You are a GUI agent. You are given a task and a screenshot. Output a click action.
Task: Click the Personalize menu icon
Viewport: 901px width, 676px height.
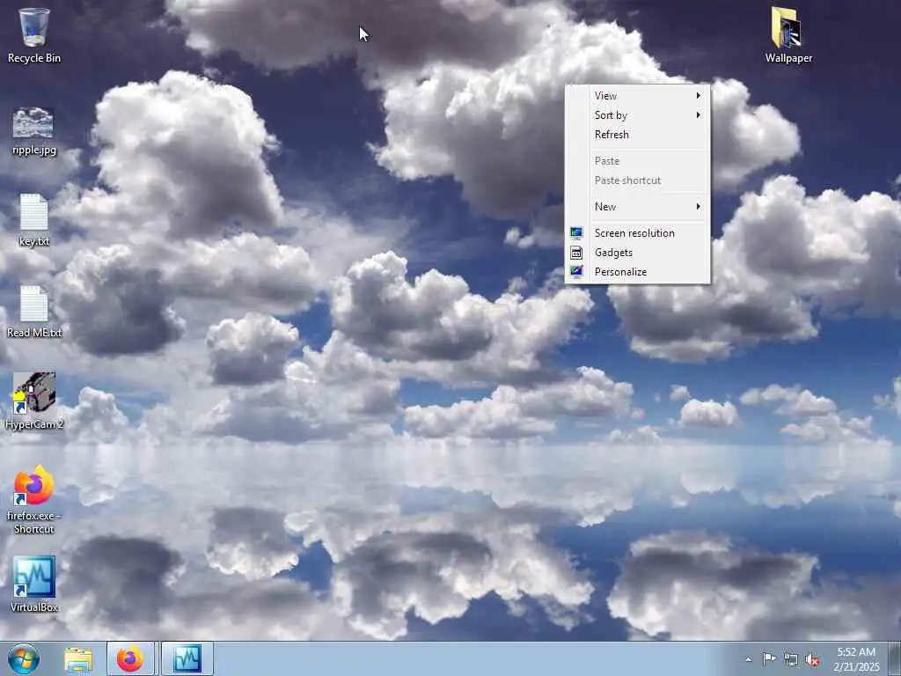576,272
